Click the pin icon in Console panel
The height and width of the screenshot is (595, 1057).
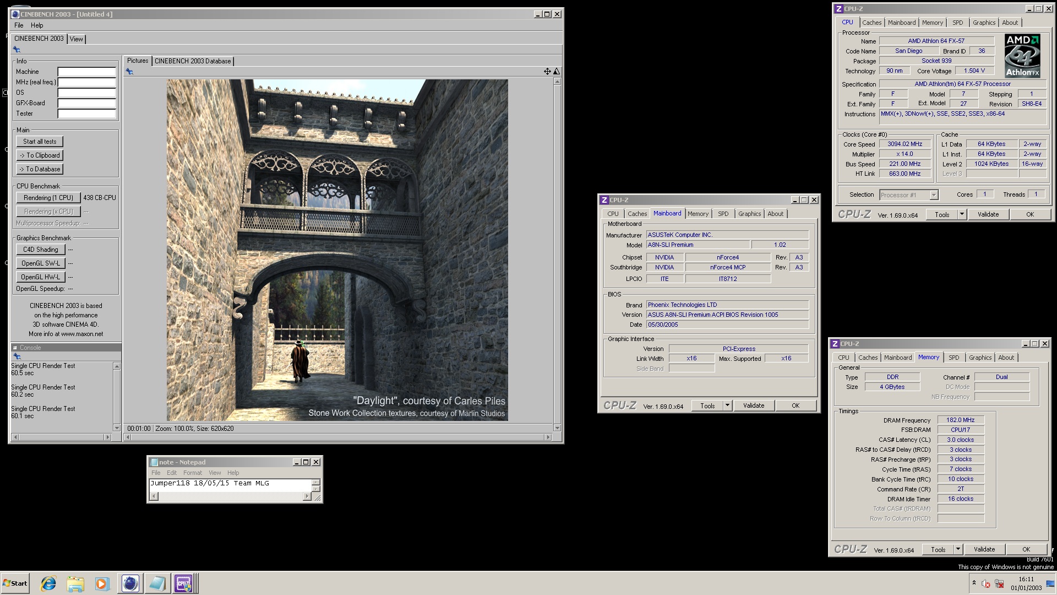click(x=17, y=356)
